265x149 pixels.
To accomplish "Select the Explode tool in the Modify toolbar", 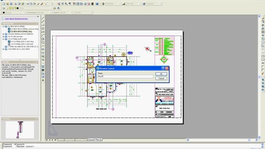I will coord(263,74).
